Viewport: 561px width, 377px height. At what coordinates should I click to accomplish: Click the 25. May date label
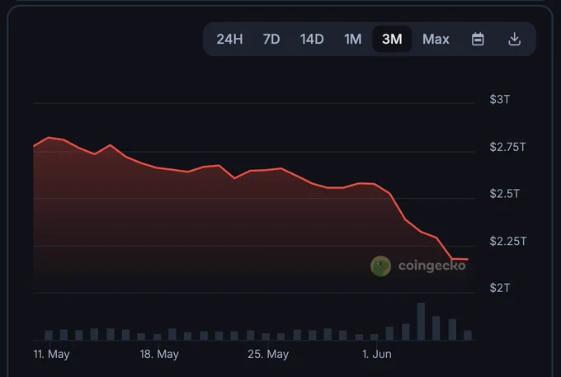[268, 354]
